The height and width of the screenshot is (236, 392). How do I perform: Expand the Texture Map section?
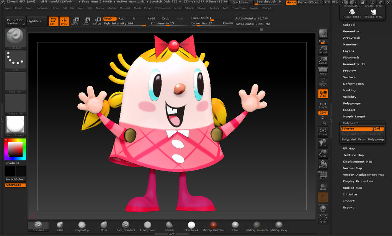pyautogui.click(x=353, y=155)
